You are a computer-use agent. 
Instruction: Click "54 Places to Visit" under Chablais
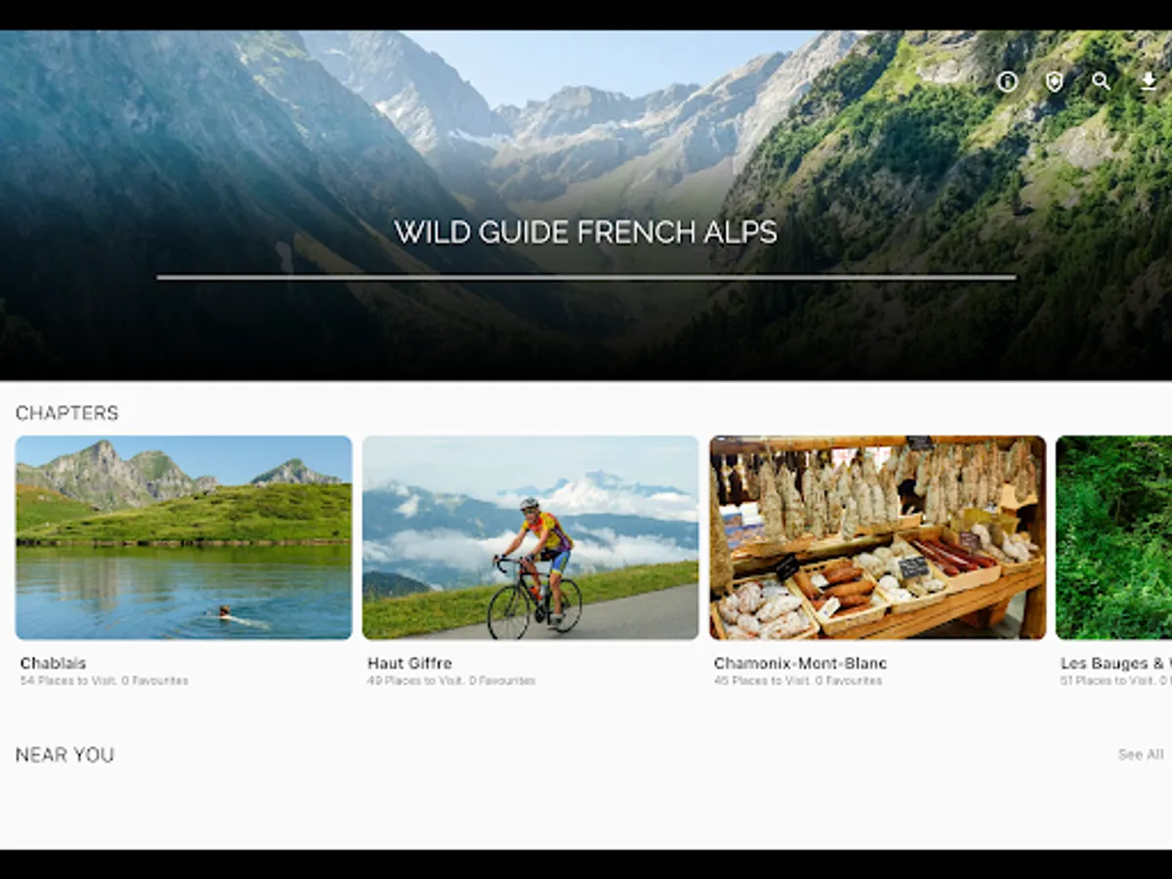click(x=67, y=681)
